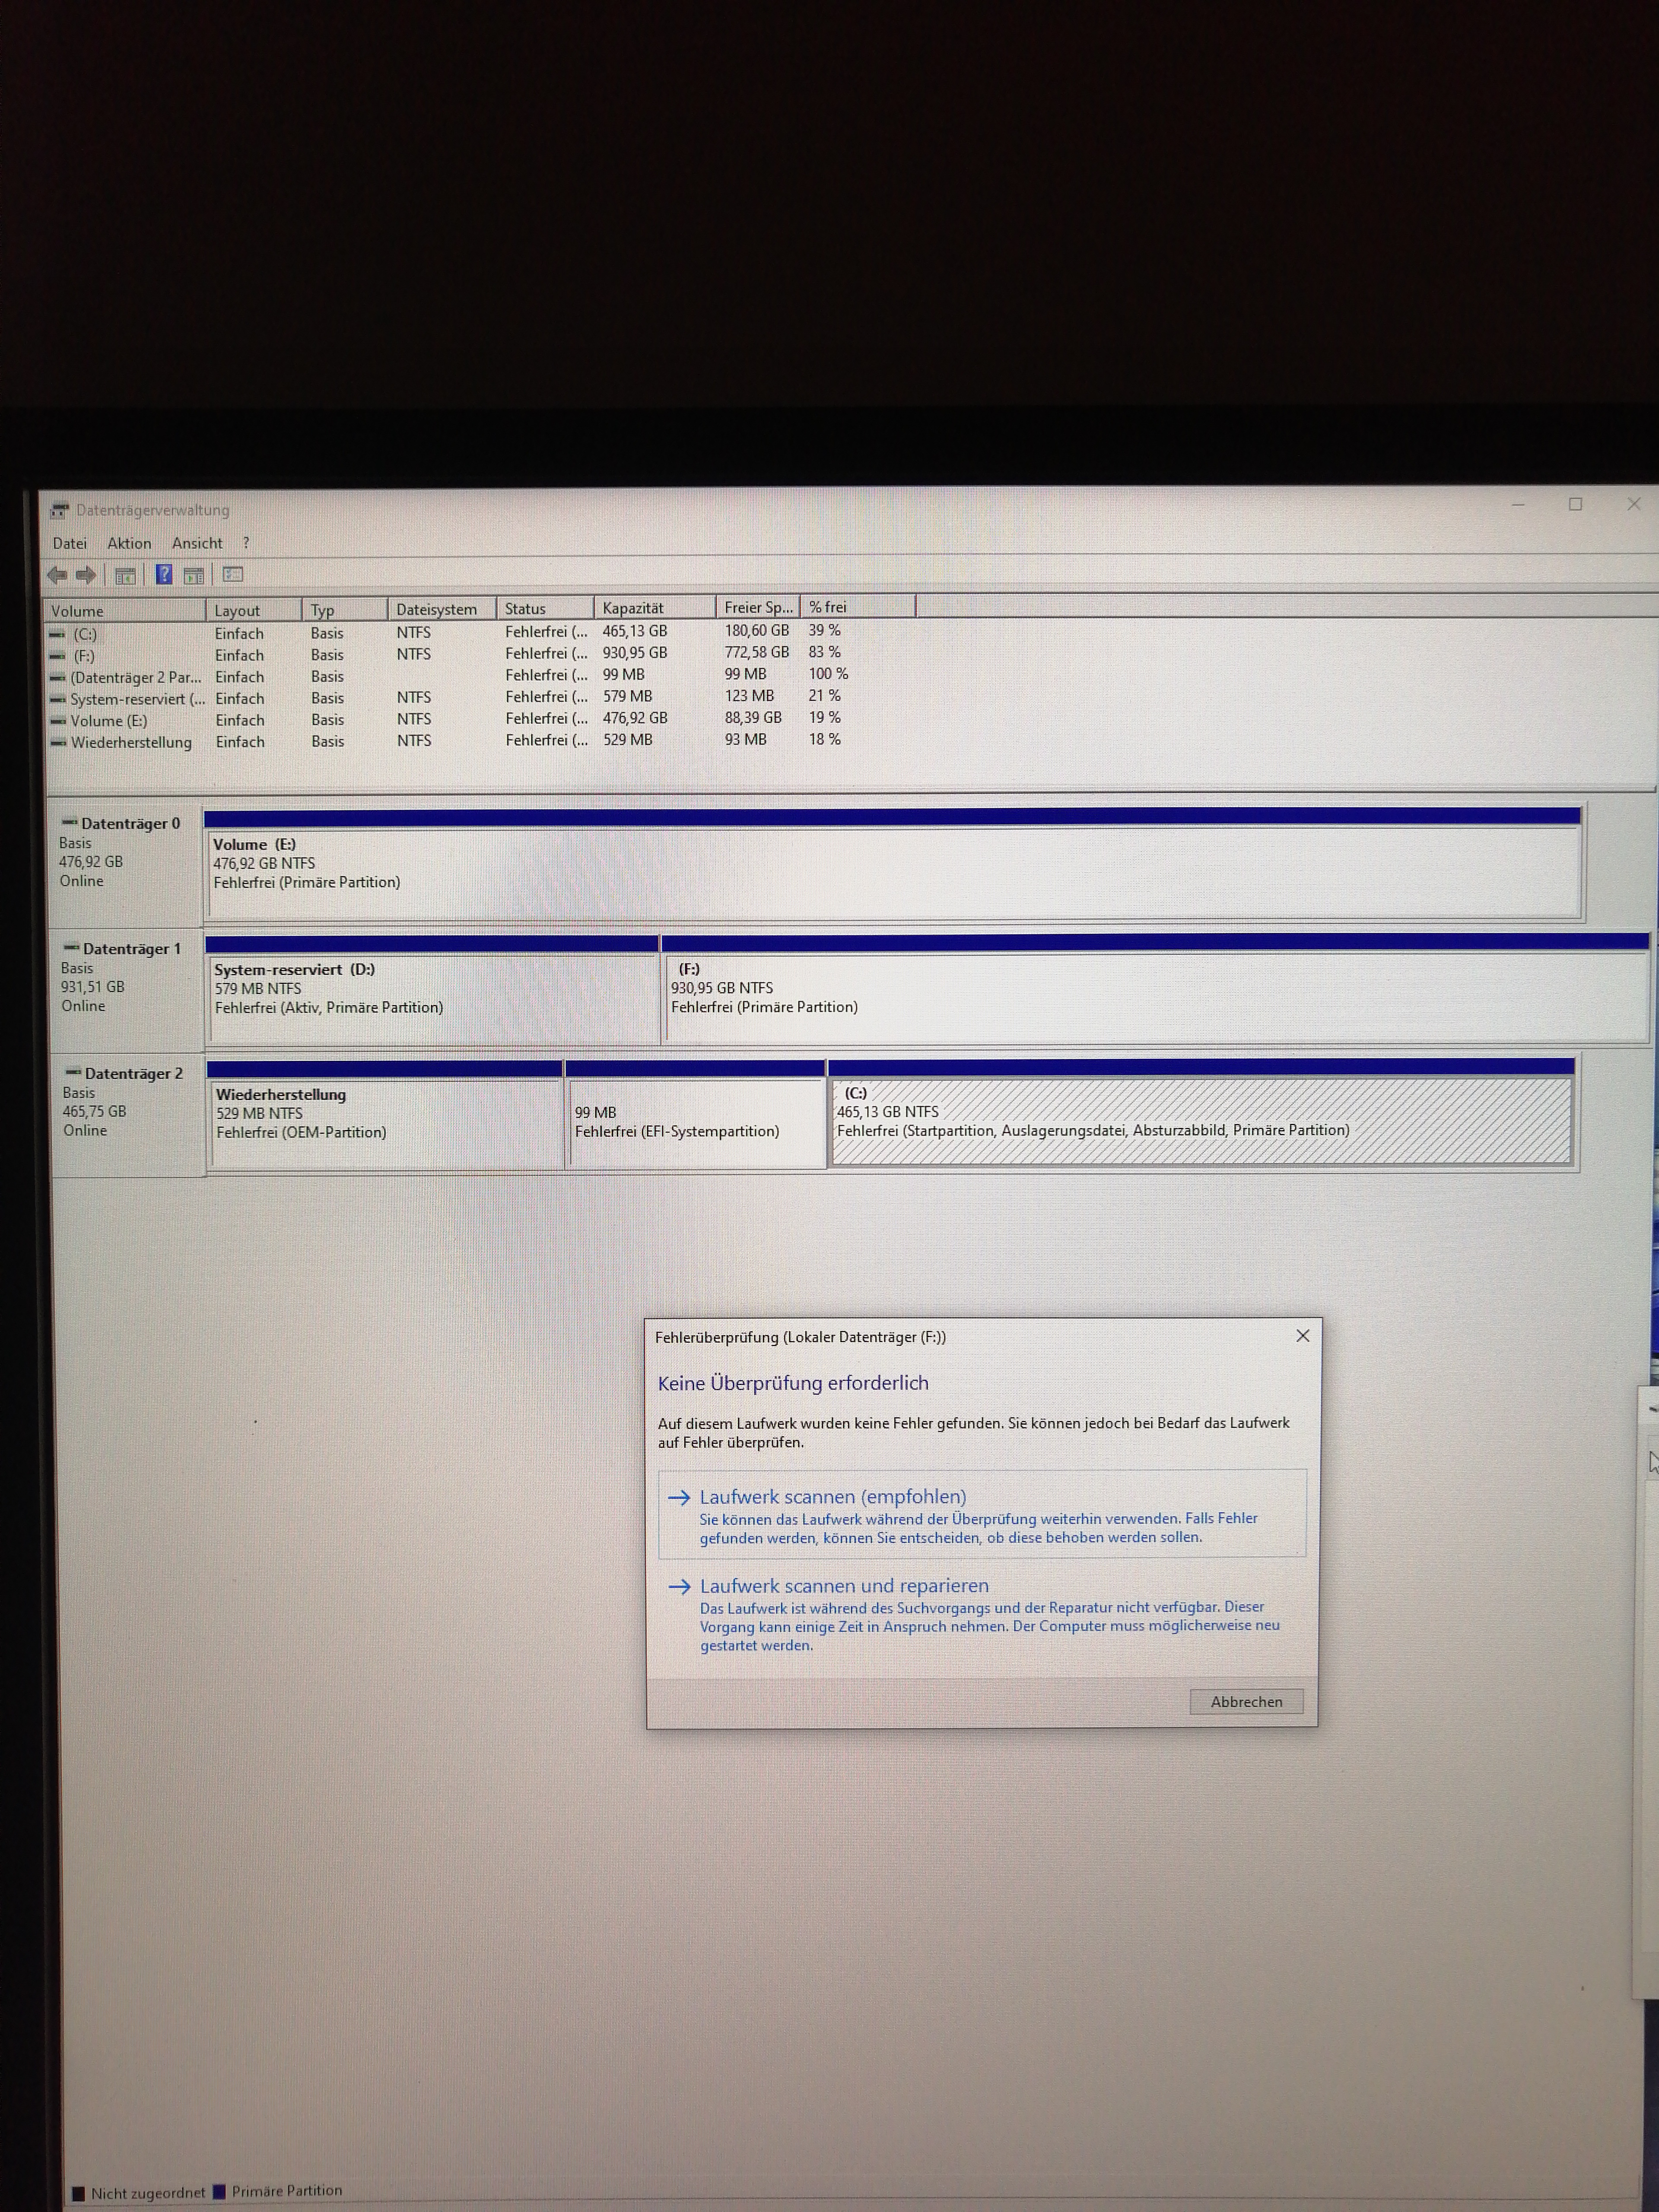
Task: Click the Forward arrow toolbar icon
Action: pyautogui.click(x=86, y=575)
